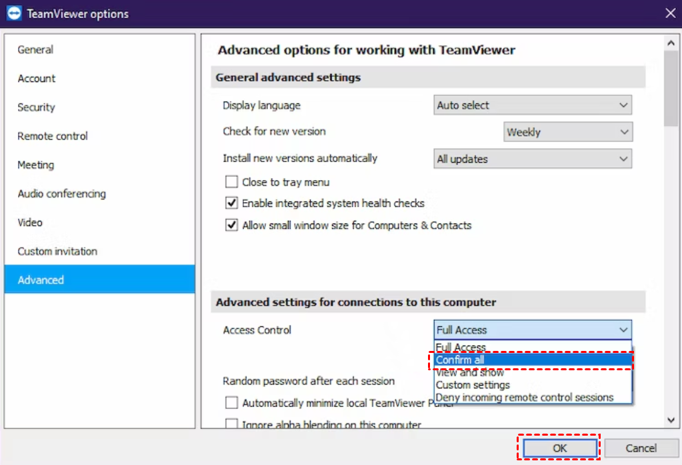Click the scrollbar down arrow
682x465 pixels.
(x=671, y=420)
